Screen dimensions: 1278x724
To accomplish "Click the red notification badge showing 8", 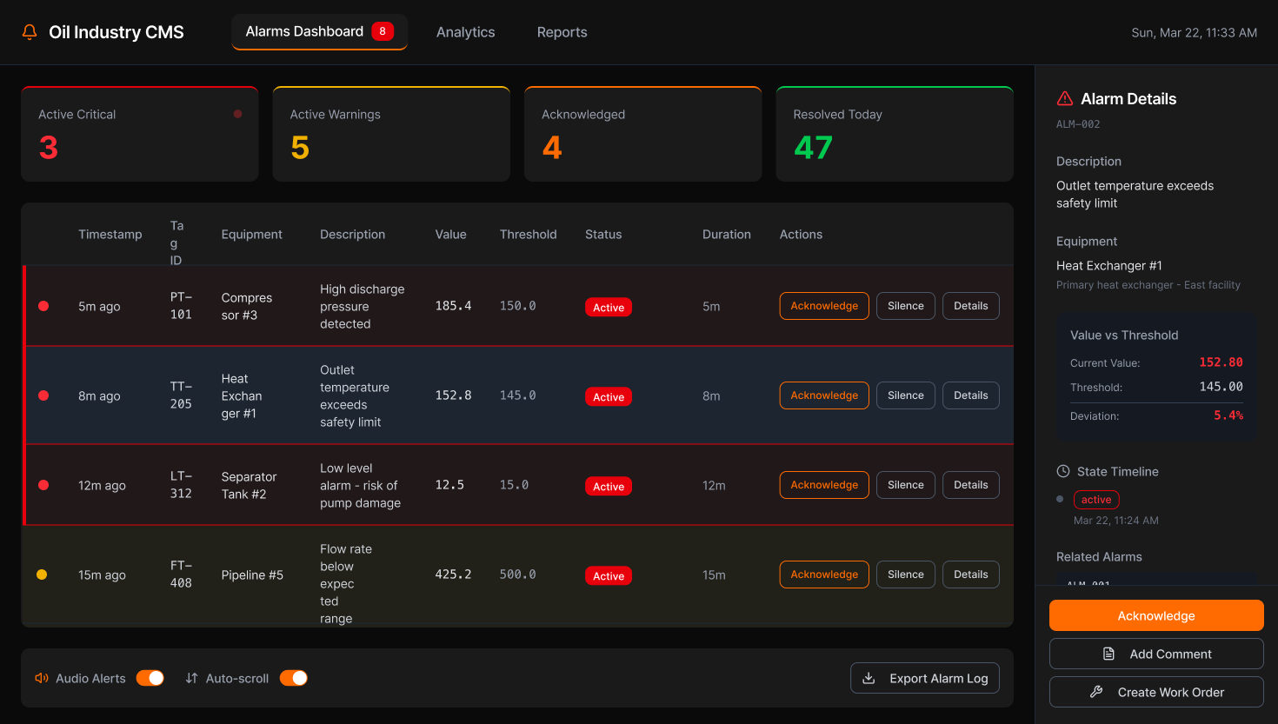I will point(383,31).
